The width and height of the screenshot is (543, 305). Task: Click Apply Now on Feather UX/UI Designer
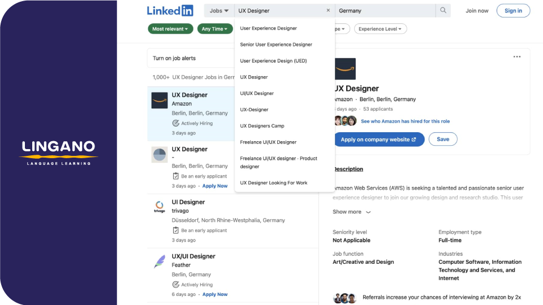pyautogui.click(x=215, y=294)
